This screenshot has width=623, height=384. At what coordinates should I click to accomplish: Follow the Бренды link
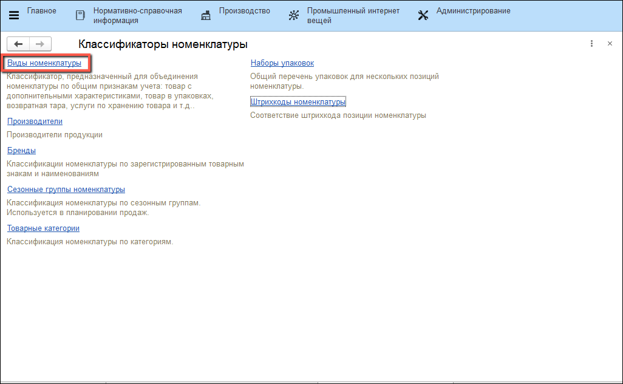click(21, 151)
